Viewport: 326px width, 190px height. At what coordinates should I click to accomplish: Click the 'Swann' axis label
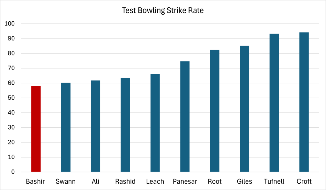tap(66, 182)
